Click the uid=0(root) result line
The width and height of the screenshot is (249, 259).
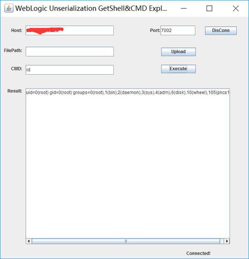(x=128, y=92)
